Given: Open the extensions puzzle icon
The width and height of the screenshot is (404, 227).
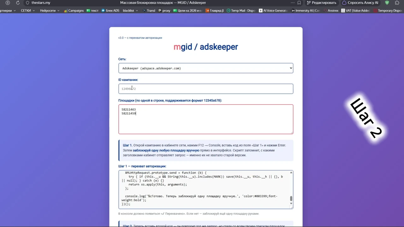Looking at the screenshot, I should (397, 3).
